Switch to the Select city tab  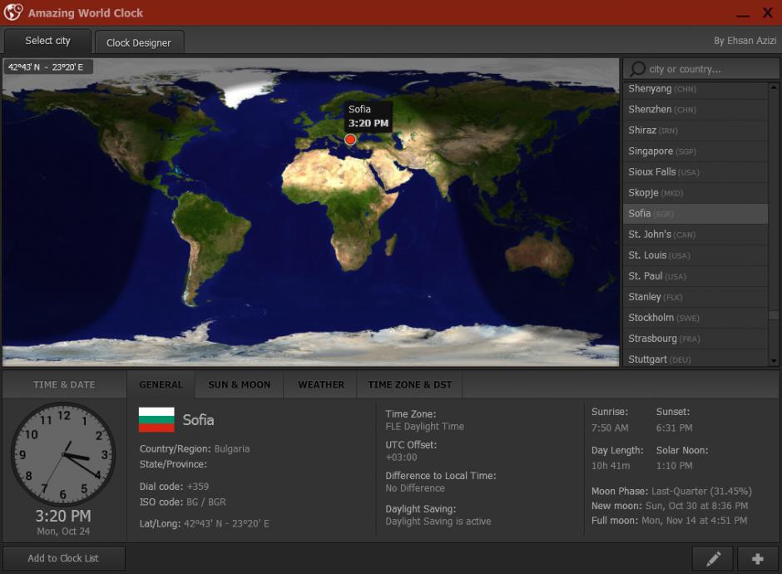coord(48,41)
